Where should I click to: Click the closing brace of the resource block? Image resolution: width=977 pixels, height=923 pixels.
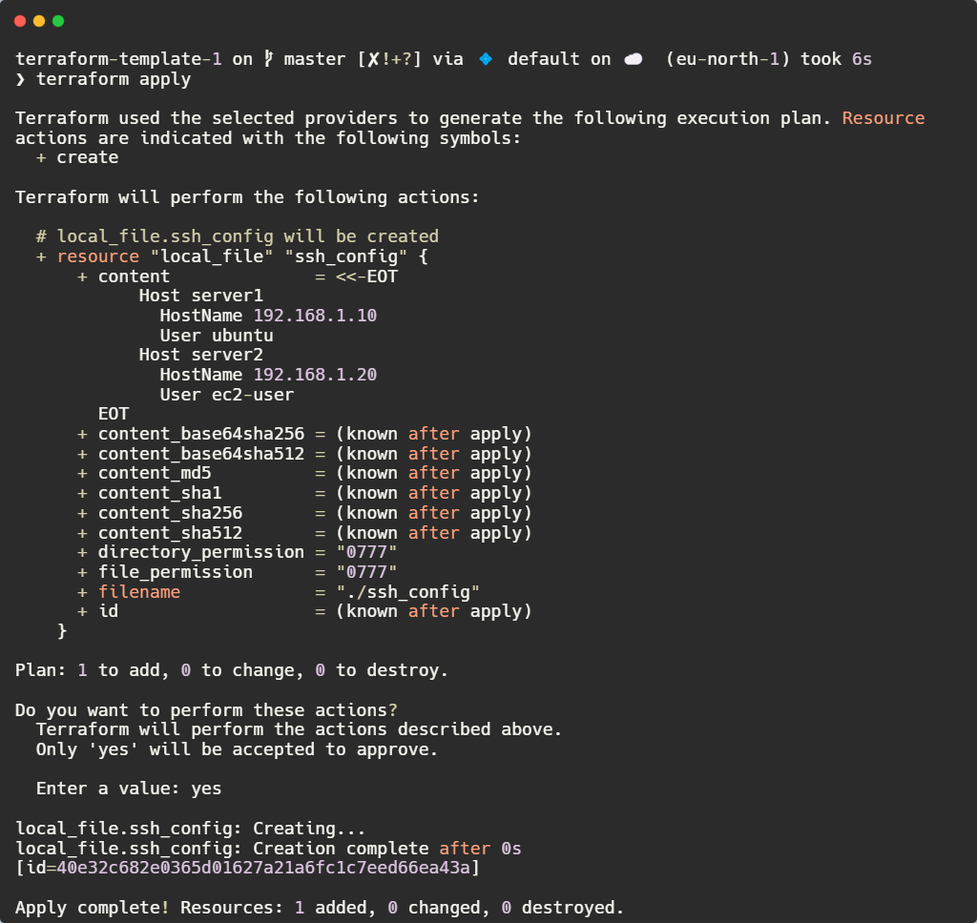coord(62,631)
